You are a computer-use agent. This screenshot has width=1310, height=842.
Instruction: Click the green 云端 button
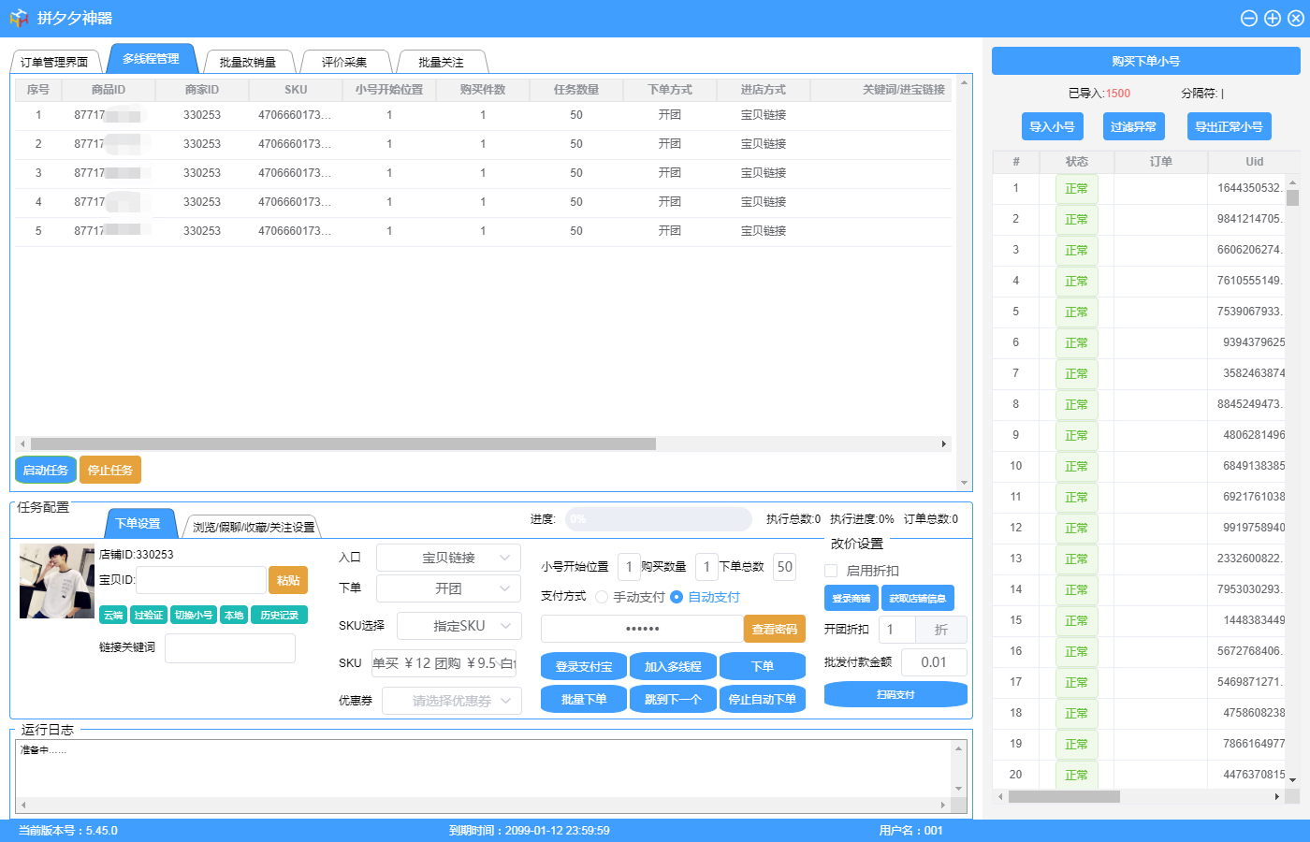pyautogui.click(x=113, y=615)
